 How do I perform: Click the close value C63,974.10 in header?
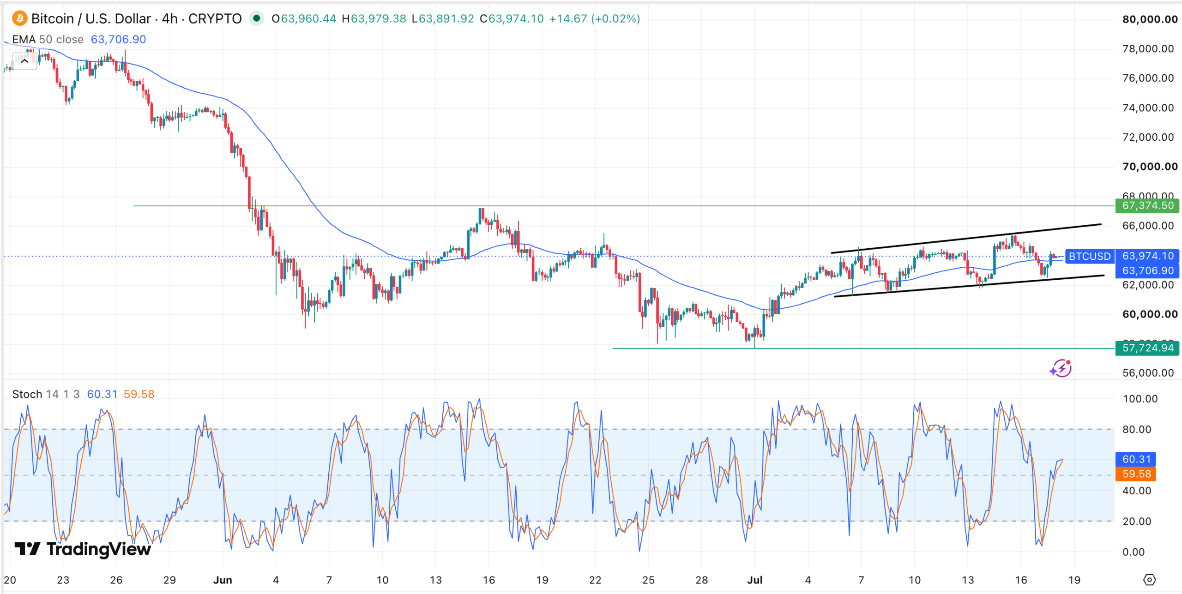512,18
